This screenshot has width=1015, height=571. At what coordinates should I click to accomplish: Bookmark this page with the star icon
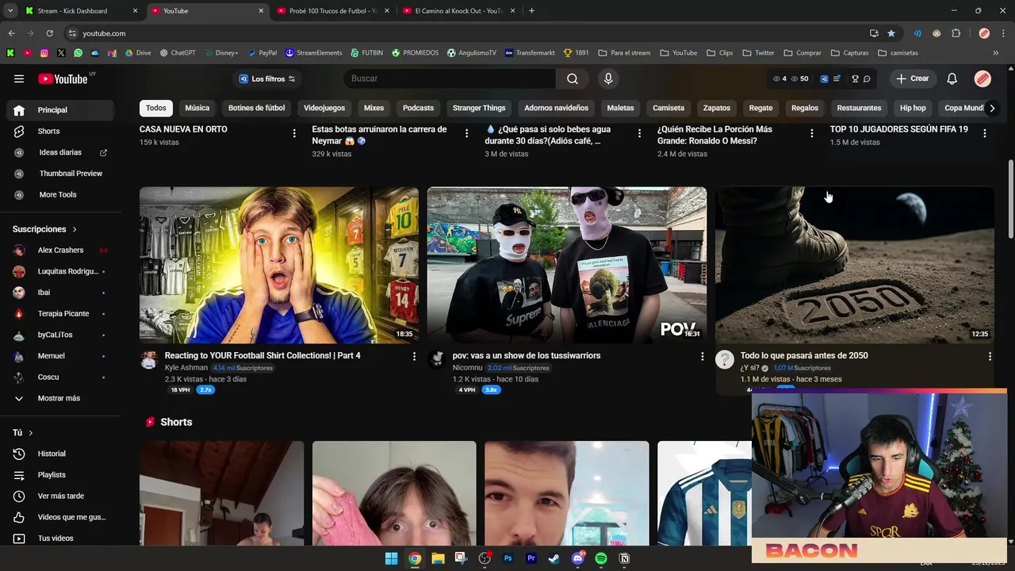(x=891, y=33)
